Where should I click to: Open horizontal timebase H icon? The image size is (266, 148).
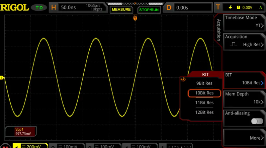point(54,7)
